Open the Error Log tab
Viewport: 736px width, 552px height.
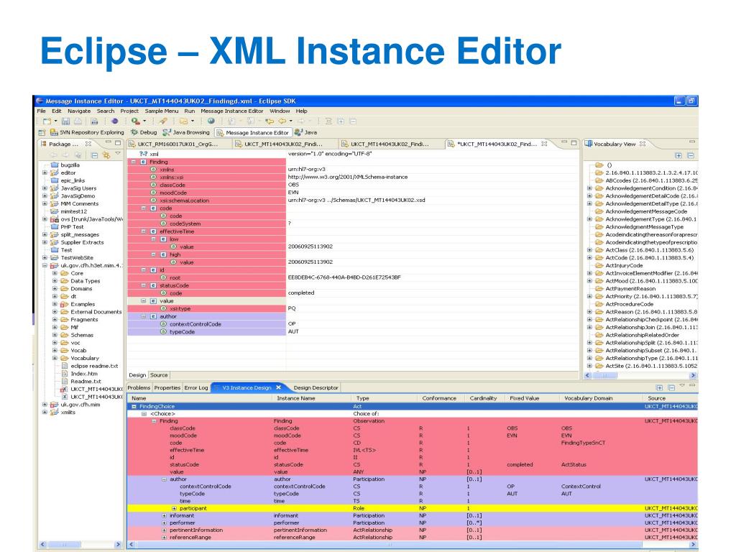point(195,387)
